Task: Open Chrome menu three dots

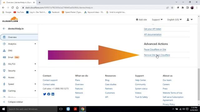Action: click(x=197, y=7)
